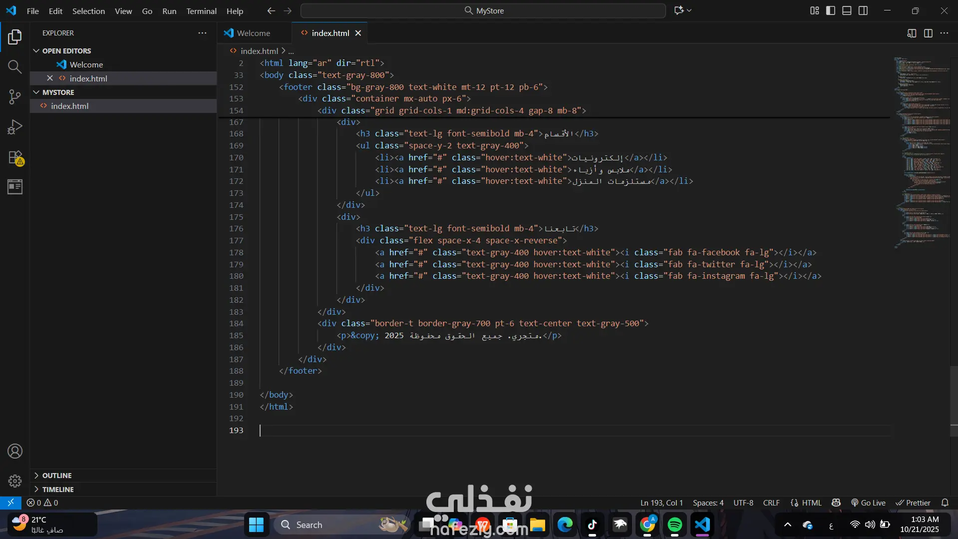The height and width of the screenshot is (539, 958).
Task: Collapse the OPEN EDITORS section
Action: pyautogui.click(x=66, y=51)
